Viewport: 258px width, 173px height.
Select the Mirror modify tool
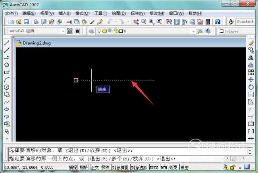pos(251,58)
